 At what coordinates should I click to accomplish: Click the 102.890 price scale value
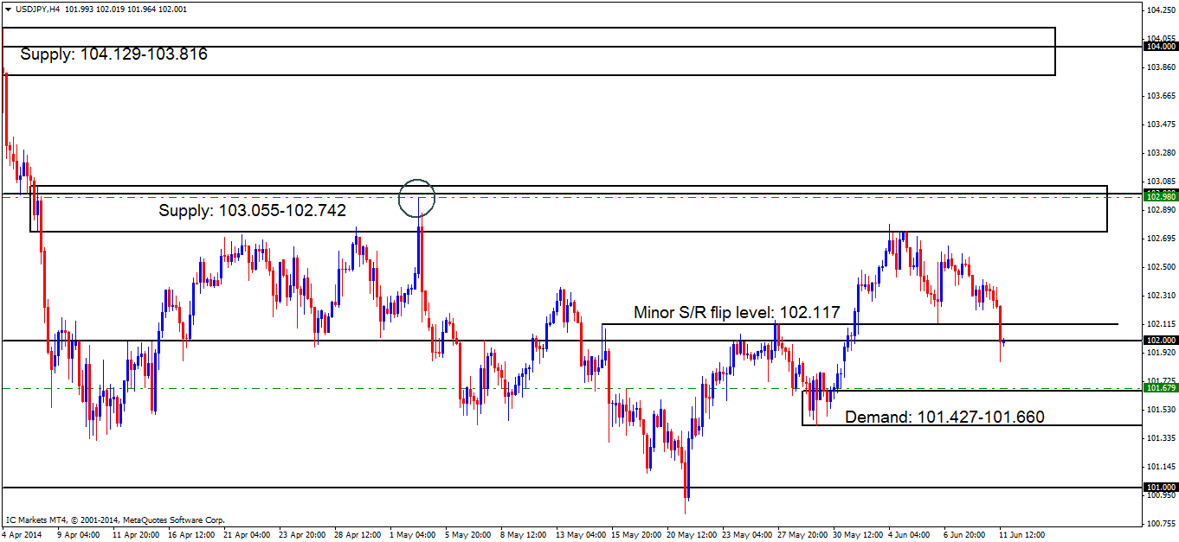pyautogui.click(x=1160, y=209)
